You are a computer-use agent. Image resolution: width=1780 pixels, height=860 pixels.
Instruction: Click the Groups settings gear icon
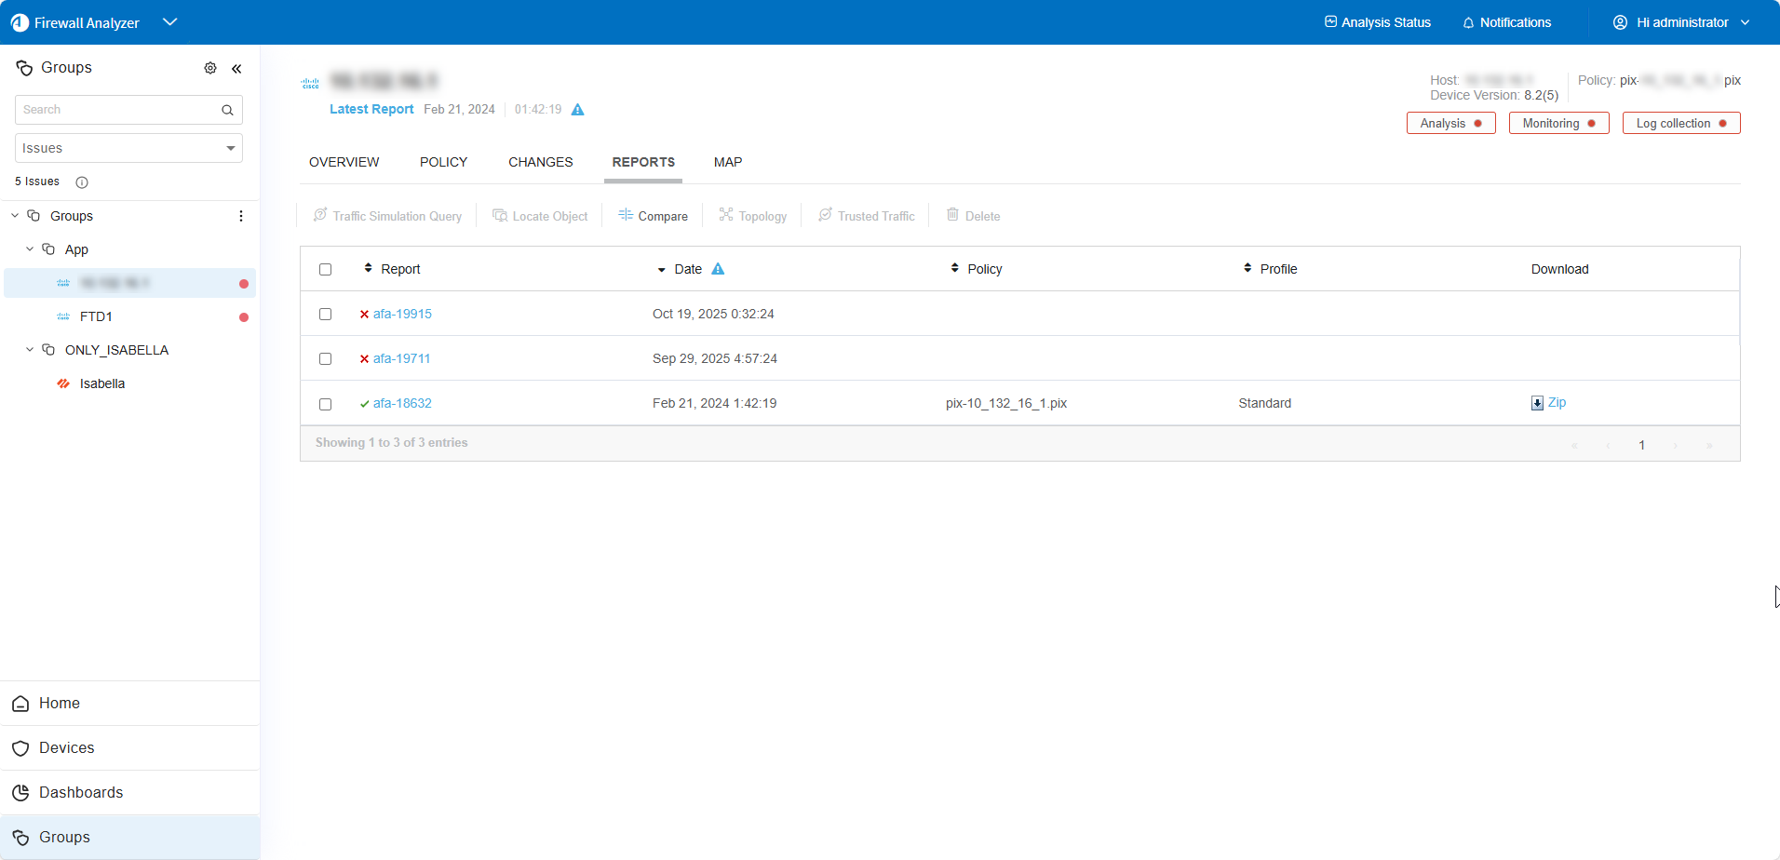tap(210, 68)
